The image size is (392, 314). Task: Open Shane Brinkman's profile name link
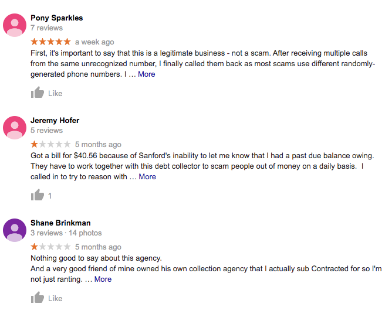tap(60, 223)
